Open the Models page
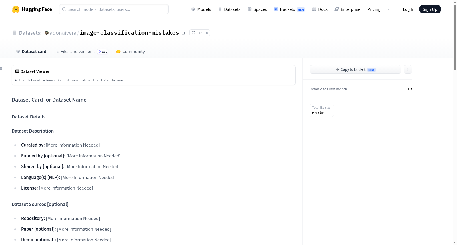457x245 pixels. [201, 9]
